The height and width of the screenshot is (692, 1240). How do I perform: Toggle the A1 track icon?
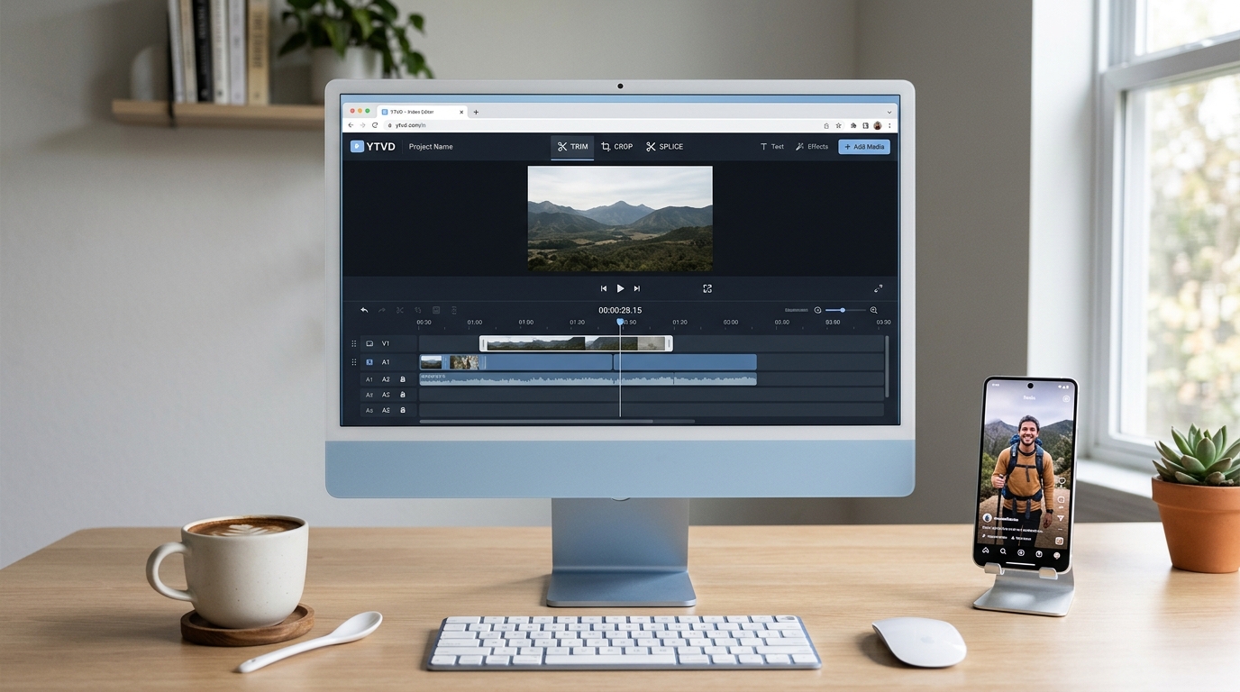(369, 362)
